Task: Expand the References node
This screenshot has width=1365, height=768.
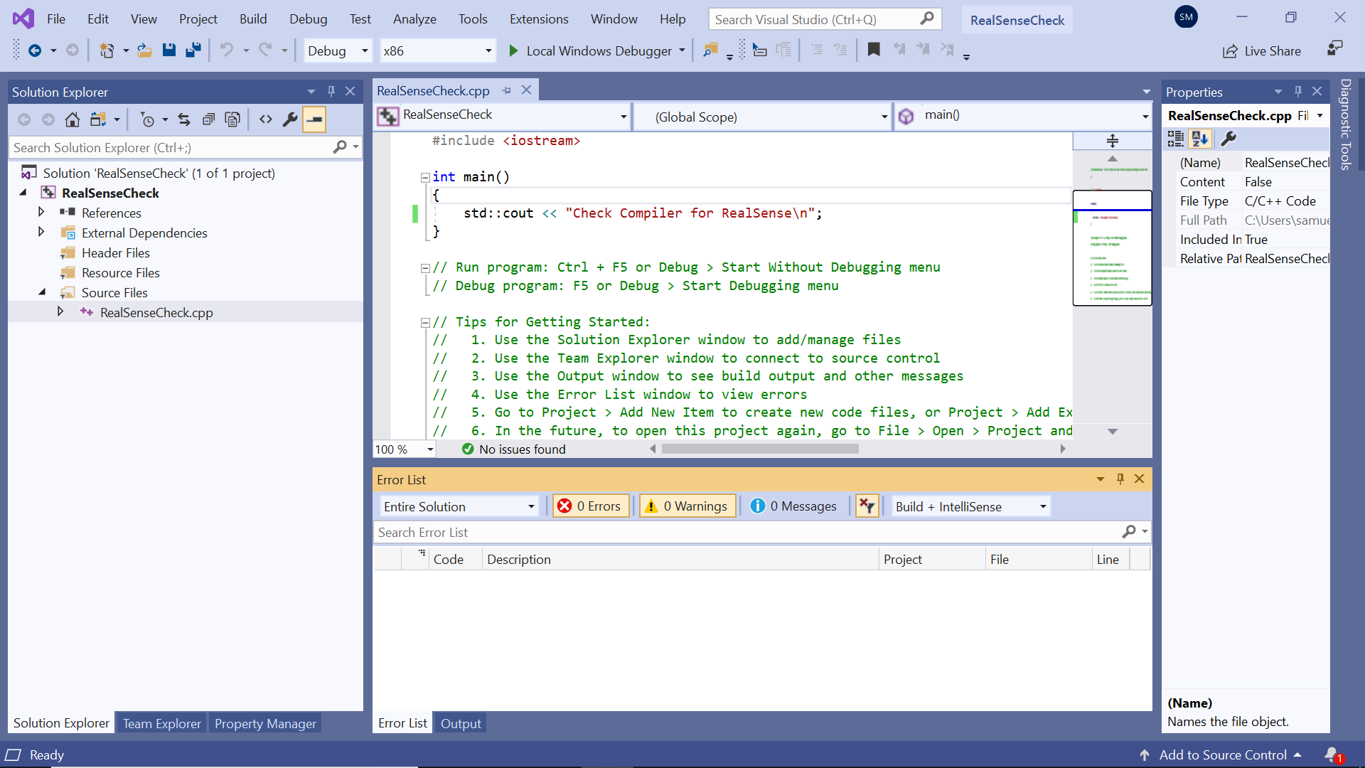Action: coord(41,212)
